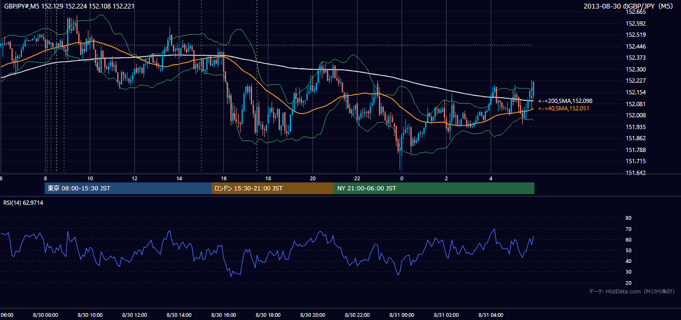Click RSI level 50 on the scale
The height and width of the screenshot is (320, 681).
click(628, 250)
